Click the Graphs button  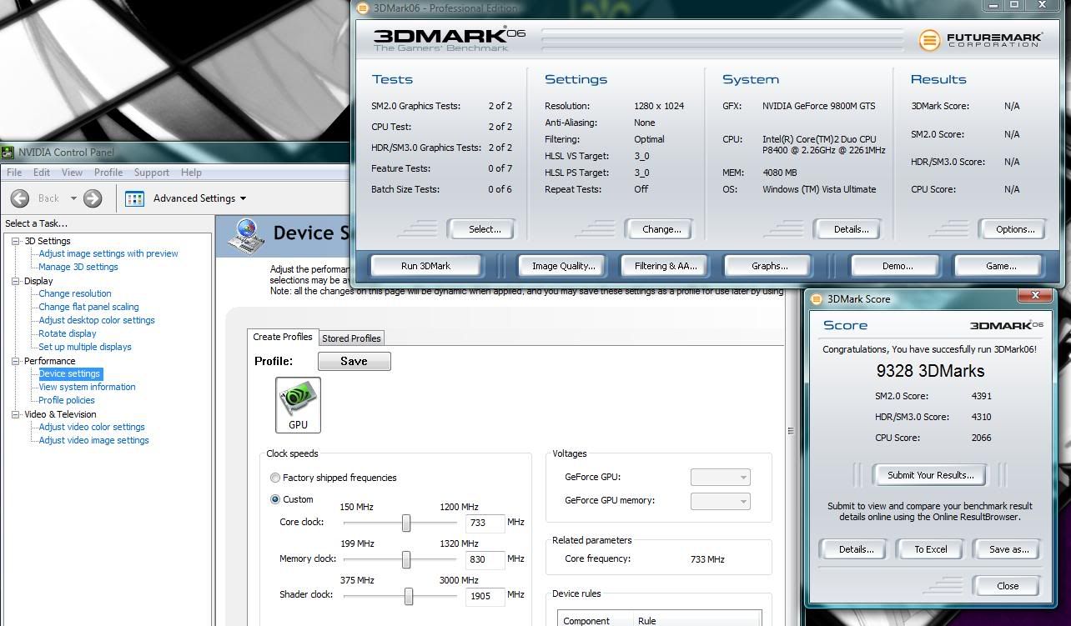[x=769, y=266]
